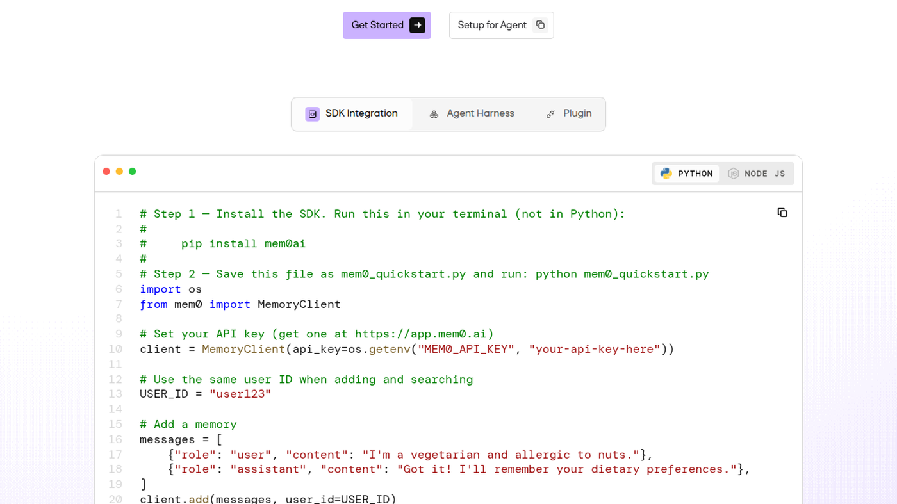The image size is (897, 504).
Task: Click the red window dot
Action: [x=106, y=171]
